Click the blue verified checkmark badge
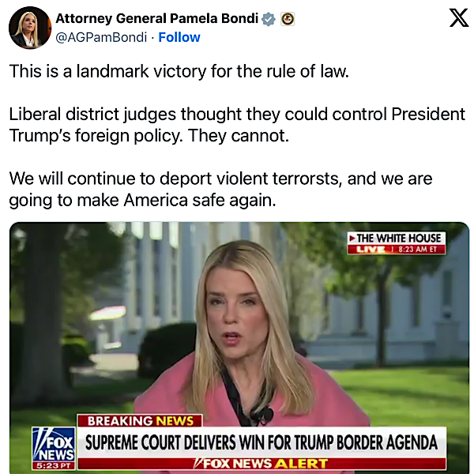474x474 pixels. pos(269,19)
